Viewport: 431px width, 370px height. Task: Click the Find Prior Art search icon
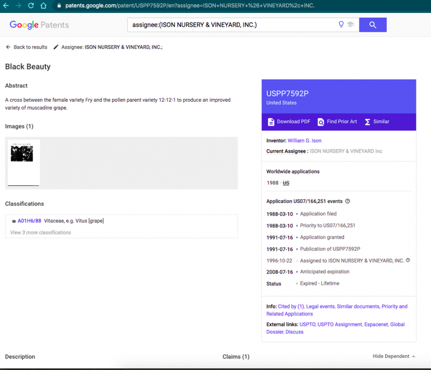(321, 122)
